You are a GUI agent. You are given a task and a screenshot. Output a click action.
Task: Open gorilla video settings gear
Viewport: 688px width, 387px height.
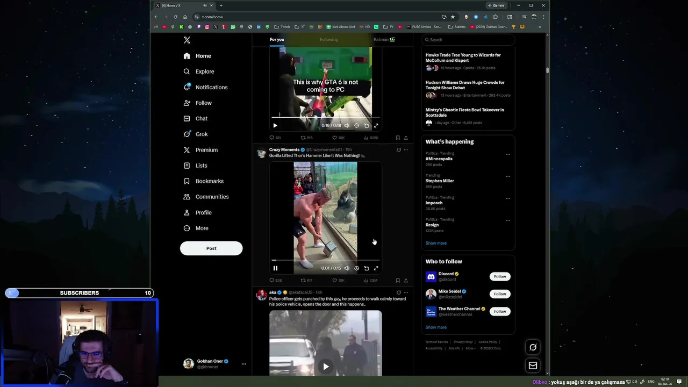coord(356,268)
